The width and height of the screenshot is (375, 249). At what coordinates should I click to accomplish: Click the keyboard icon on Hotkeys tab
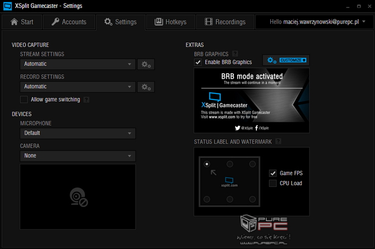[x=158, y=22]
